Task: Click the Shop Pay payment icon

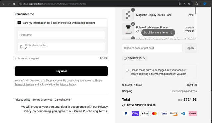Action: click(x=135, y=114)
